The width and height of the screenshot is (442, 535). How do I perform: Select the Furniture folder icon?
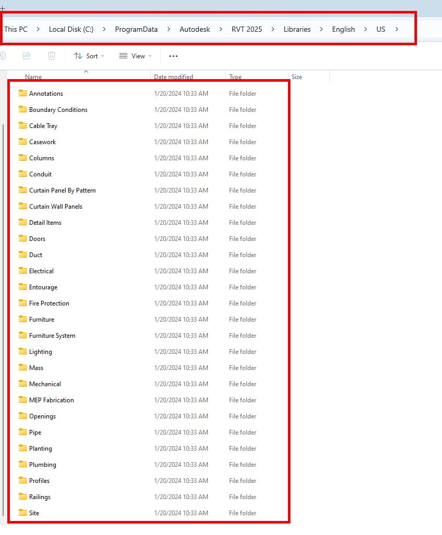coord(23,319)
